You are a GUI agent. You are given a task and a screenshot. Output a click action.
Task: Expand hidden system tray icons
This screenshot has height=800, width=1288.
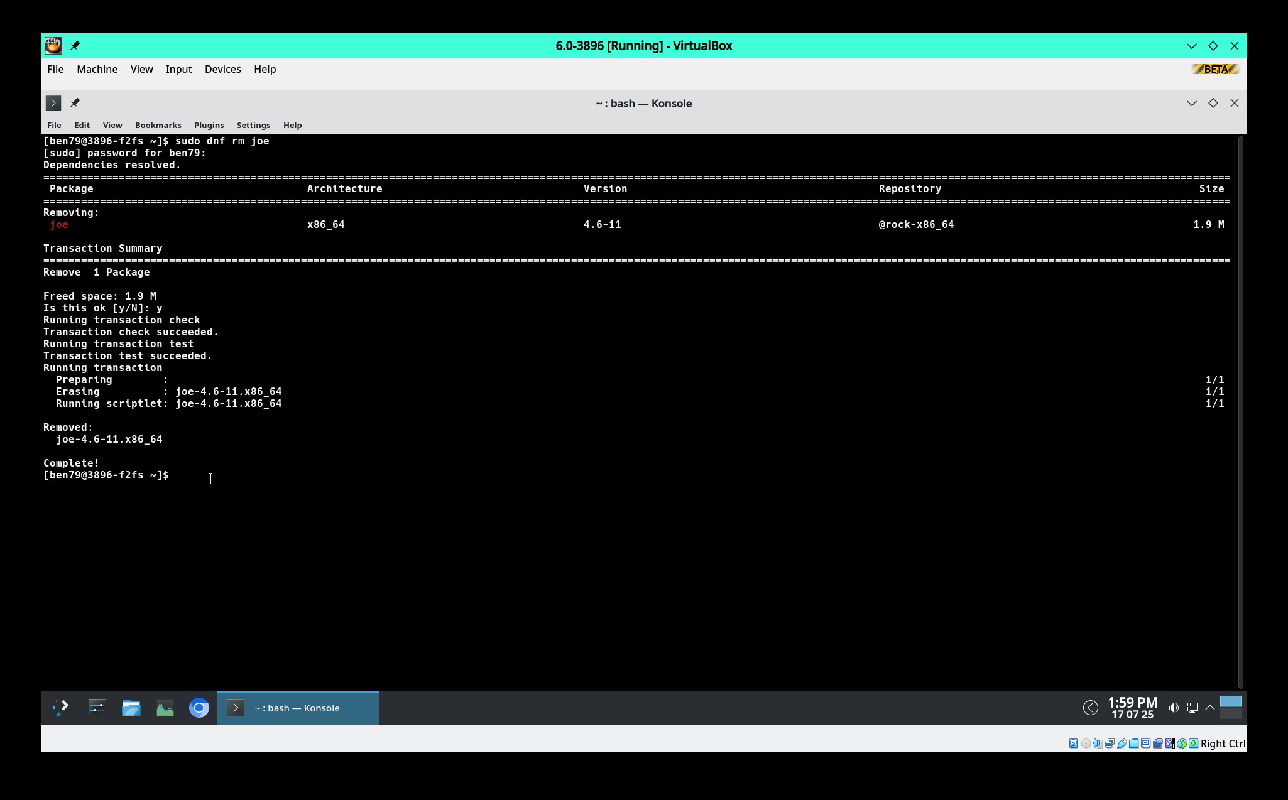[1209, 708]
